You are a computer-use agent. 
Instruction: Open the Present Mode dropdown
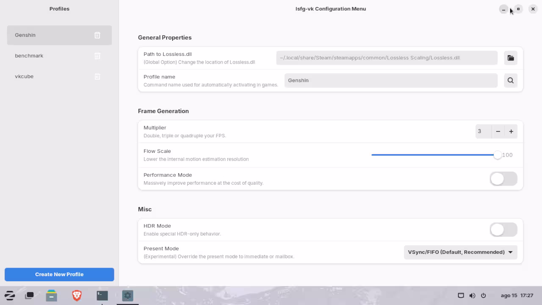(460, 252)
